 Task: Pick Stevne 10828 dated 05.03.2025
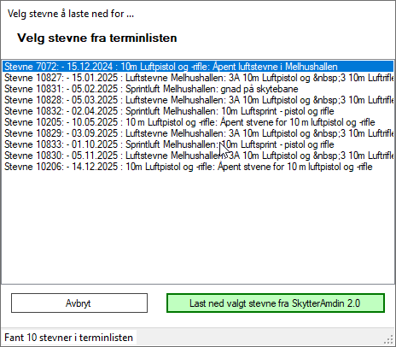coord(198,100)
